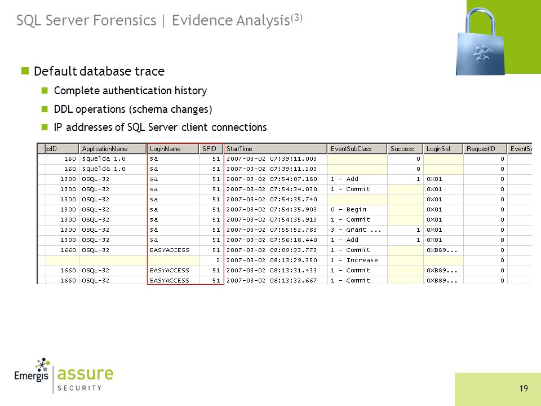Click the RequestID column header
This screenshot has height=406, width=541.
click(x=485, y=149)
